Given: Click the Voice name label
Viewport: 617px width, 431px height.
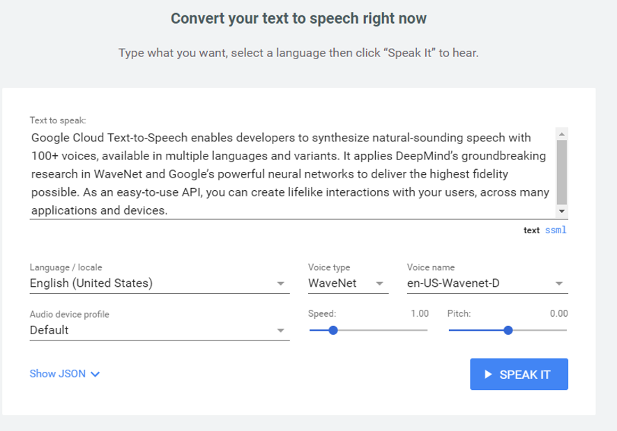Looking at the screenshot, I should coord(430,267).
